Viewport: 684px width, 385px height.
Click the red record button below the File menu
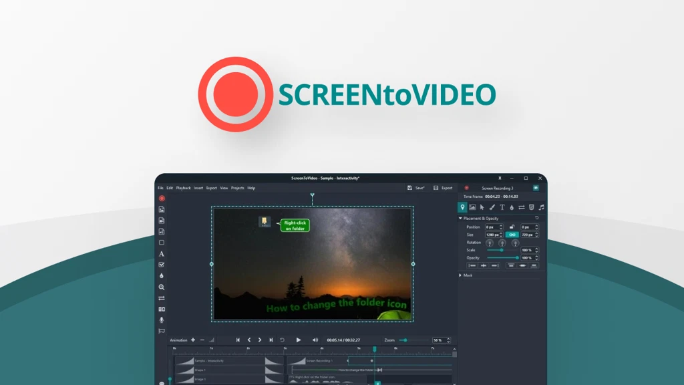tap(160, 199)
